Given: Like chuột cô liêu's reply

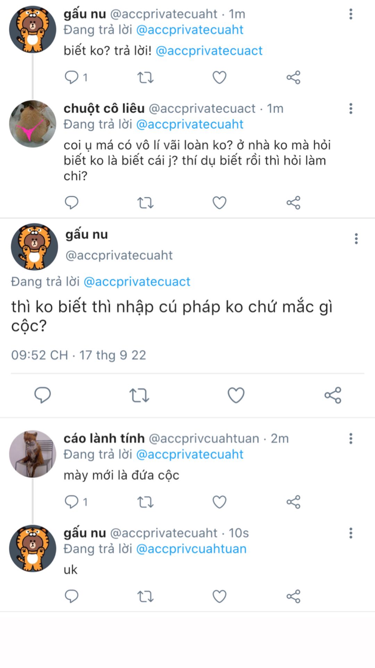Looking at the screenshot, I should [x=219, y=202].
